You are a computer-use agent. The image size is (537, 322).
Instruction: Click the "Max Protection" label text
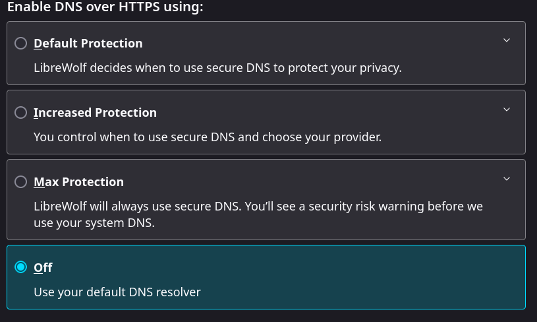pyautogui.click(x=79, y=182)
